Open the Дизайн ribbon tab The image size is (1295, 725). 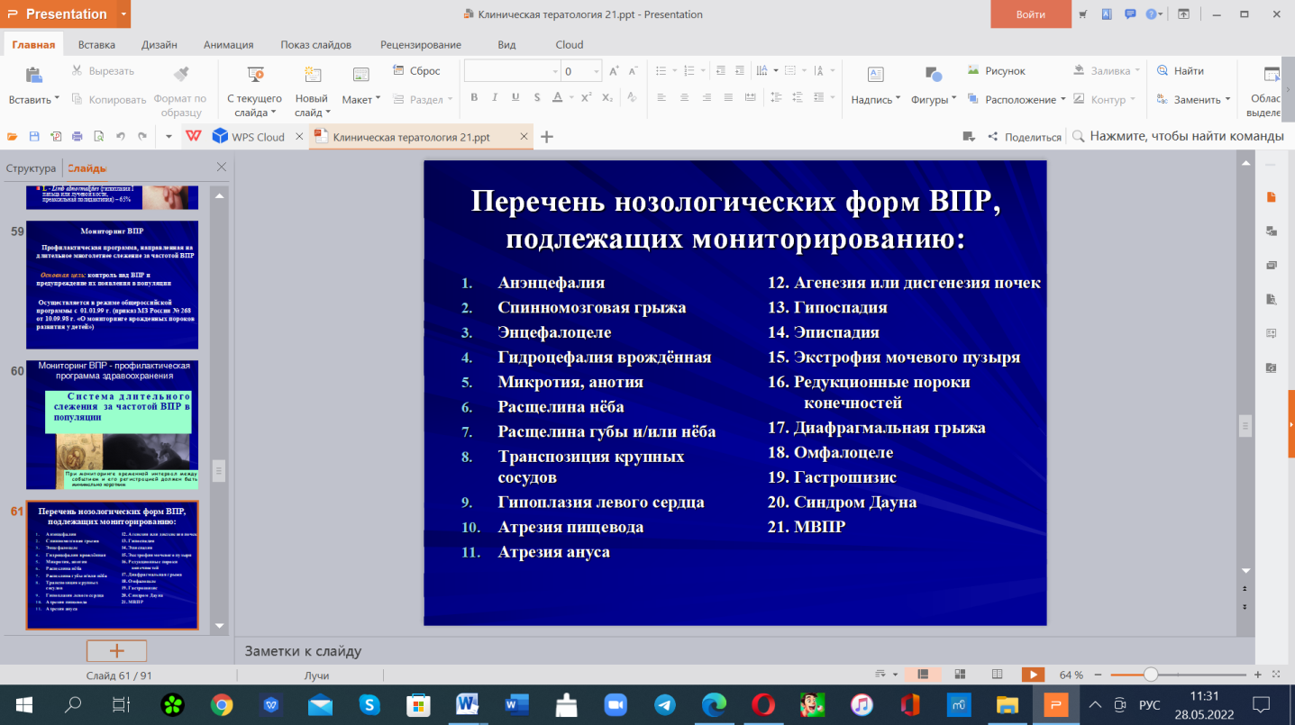click(x=160, y=45)
